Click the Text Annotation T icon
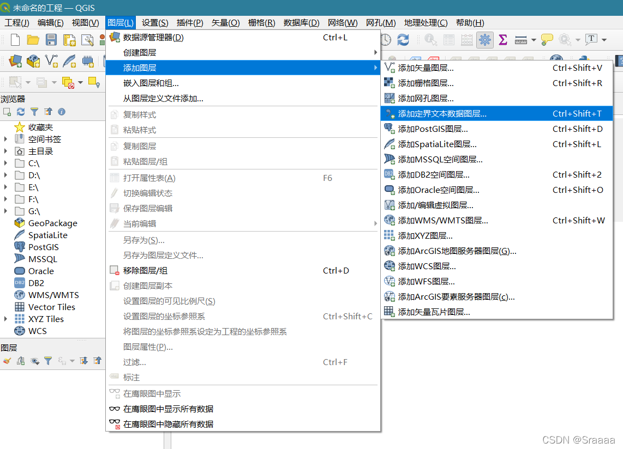The height and width of the screenshot is (449, 623). pyautogui.click(x=591, y=39)
